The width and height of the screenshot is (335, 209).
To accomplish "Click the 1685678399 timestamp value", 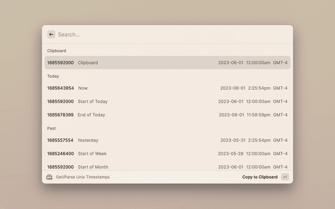I will coord(60,115).
